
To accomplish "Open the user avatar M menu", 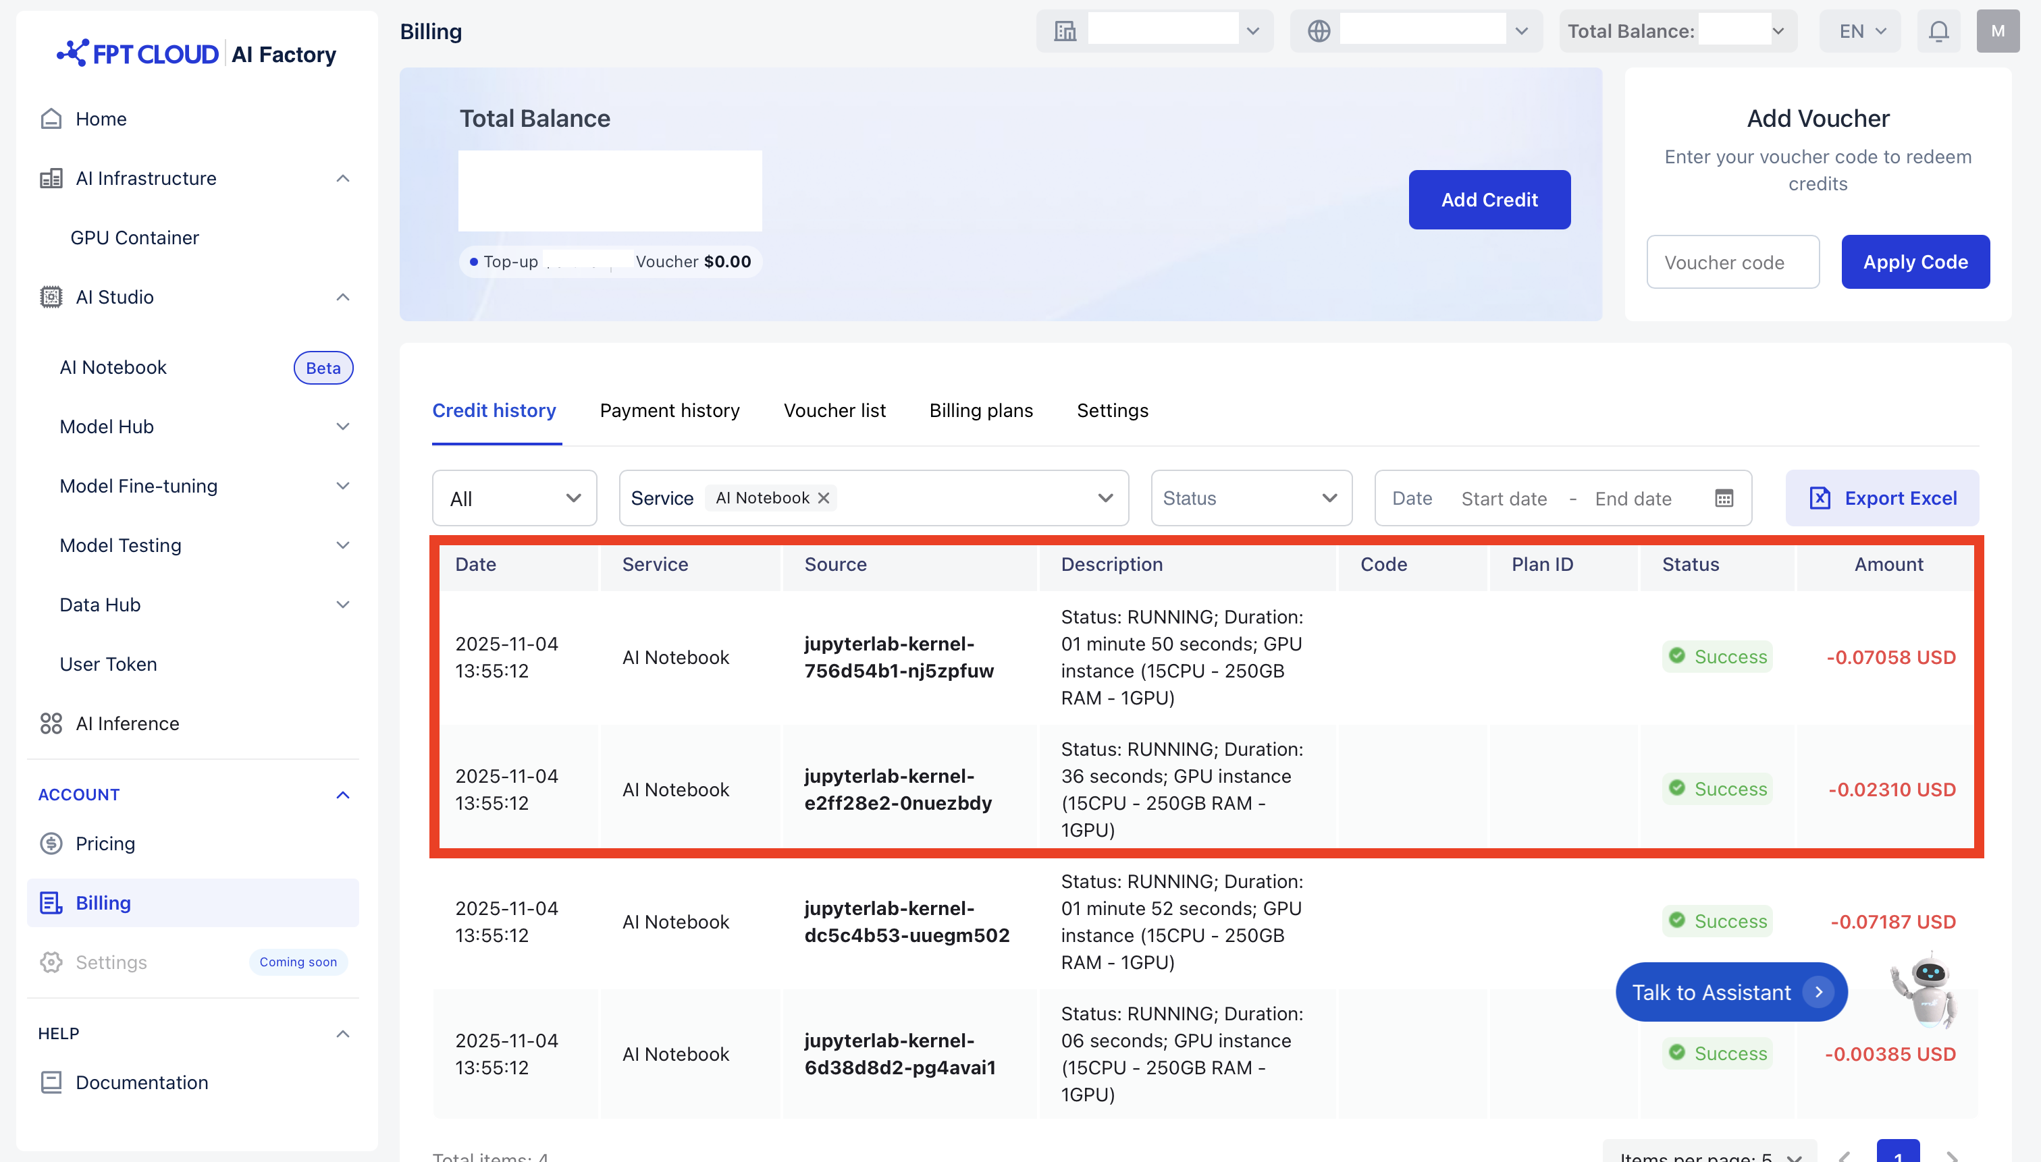I will [1997, 31].
